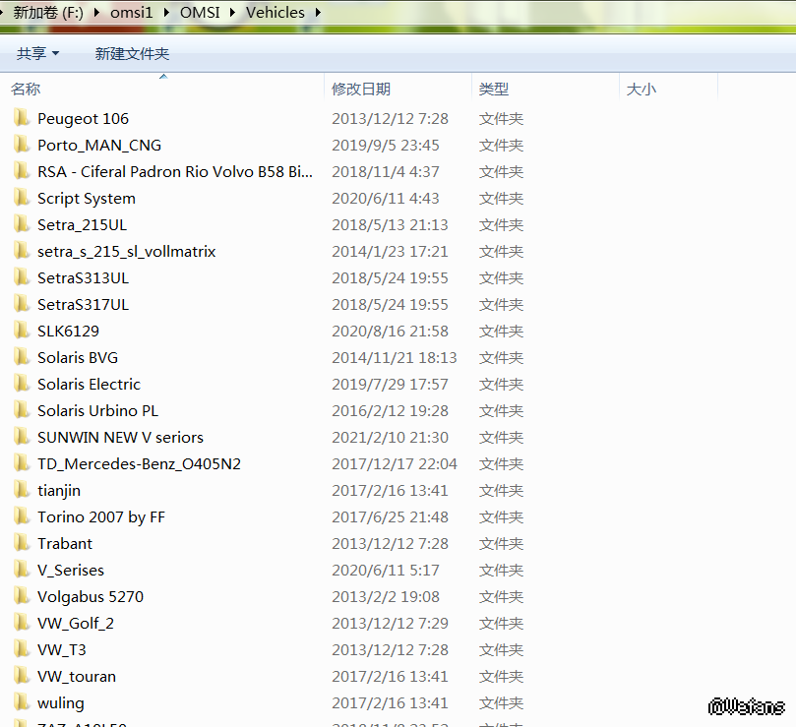
Task: Select the VW_touran folder name
Action: pyautogui.click(x=77, y=676)
